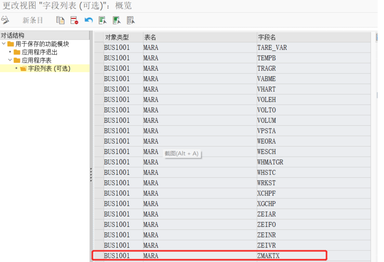The width and height of the screenshot is (384, 262).
Task: Click the select all icon
Action: (102, 20)
